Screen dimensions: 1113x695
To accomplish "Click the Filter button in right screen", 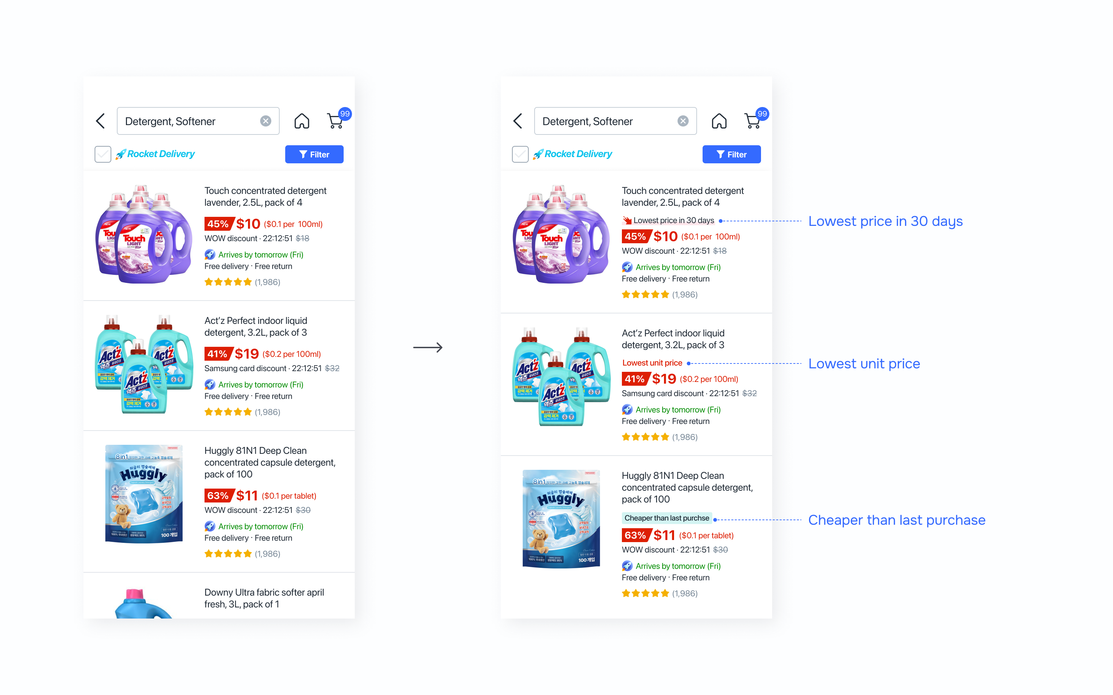I will tap(732, 154).
